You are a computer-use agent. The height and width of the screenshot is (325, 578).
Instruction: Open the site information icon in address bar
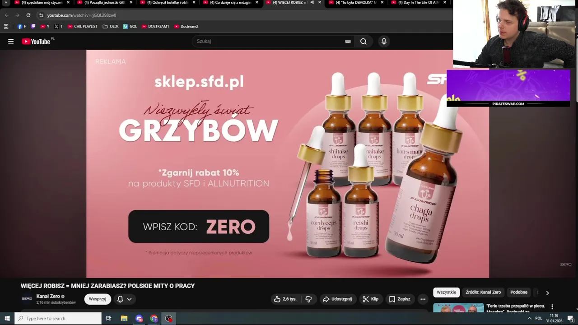41,15
